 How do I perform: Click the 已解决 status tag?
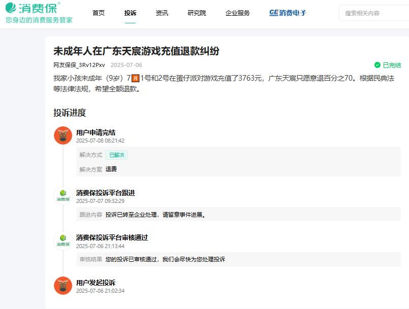(x=116, y=155)
